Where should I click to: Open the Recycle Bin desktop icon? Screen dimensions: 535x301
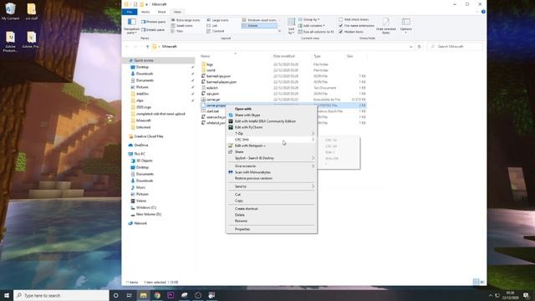tap(10, 11)
